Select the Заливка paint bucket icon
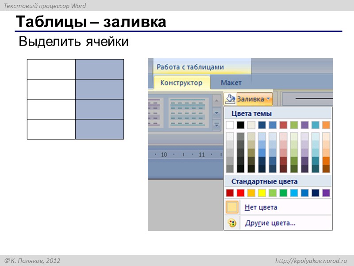This screenshot has width=354, height=266. (231, 98)
